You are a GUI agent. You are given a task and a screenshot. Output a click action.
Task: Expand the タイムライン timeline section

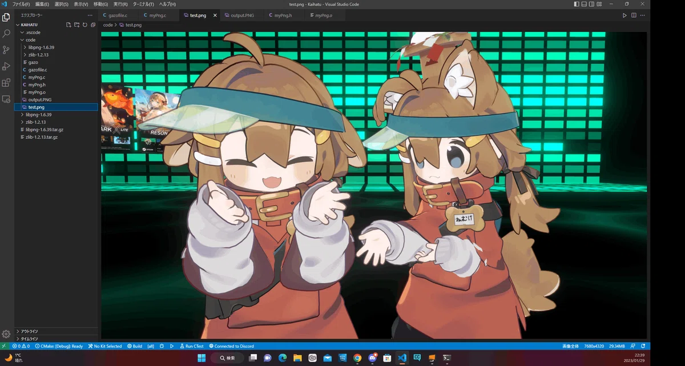tap(56, 339)
